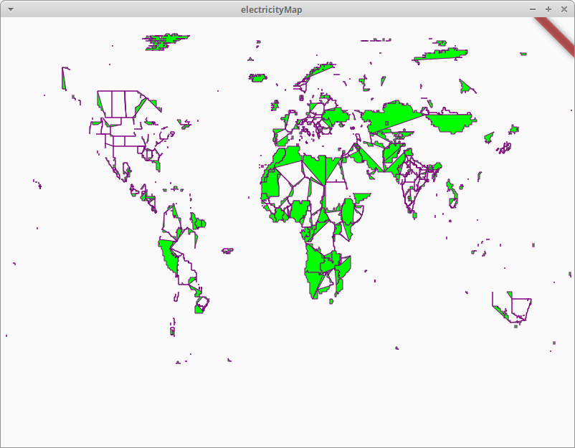The height and width of the screenshot is (448, 575).
Task: Open the window menu arrow in title bar
Action: coord(11,9)
